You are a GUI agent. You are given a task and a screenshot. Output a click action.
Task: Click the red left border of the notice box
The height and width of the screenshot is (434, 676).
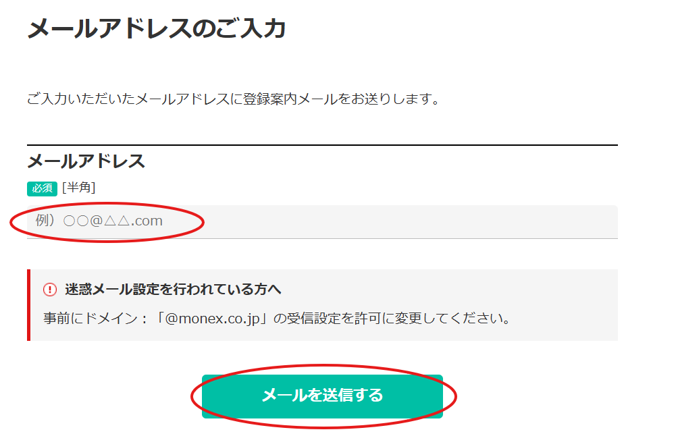[29, 305]
